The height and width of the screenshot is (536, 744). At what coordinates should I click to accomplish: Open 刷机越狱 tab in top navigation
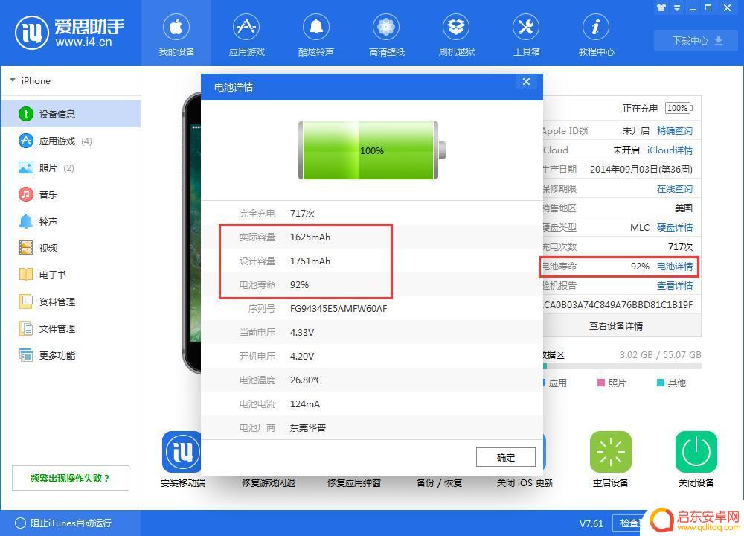(x=457, y=35)
